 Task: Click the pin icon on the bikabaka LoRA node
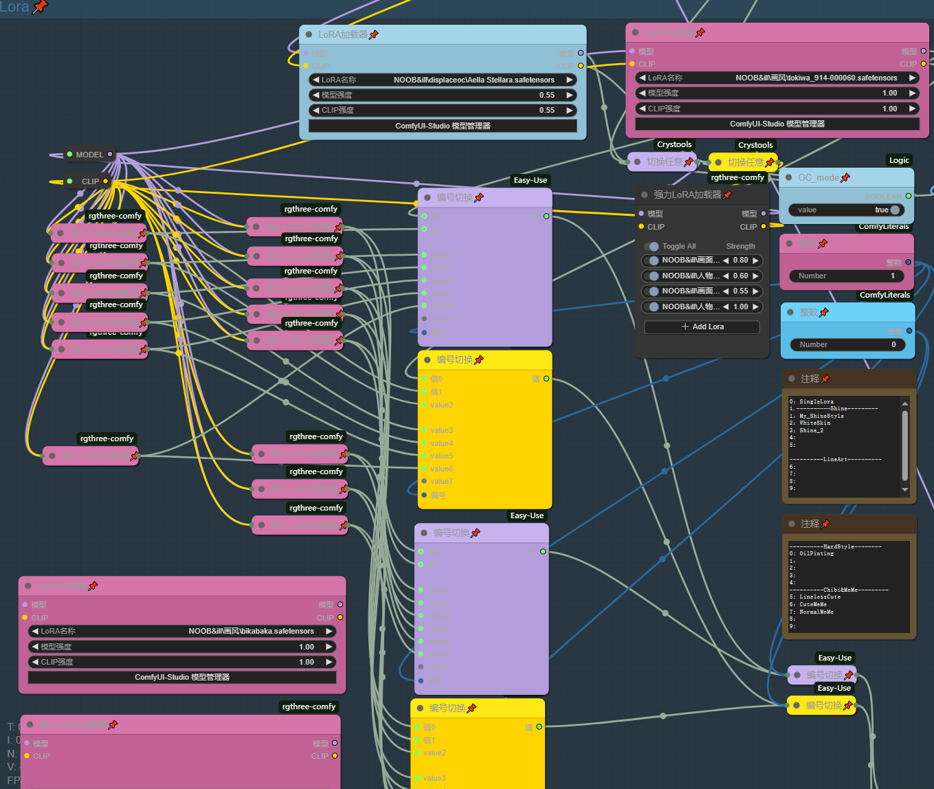point(93,586)
